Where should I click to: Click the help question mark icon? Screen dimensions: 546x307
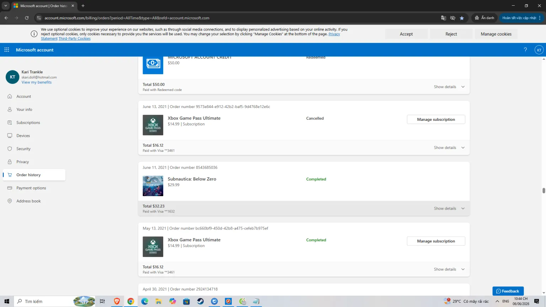coord(525,50)
